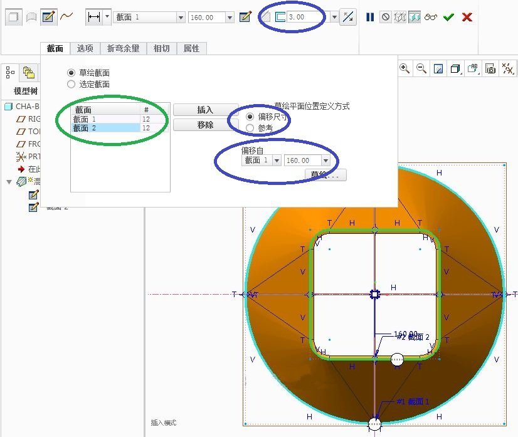The width and height of the screenshot is (518, 437).
Task: Open the saved views camera icon
Action: tap(490, 69)
